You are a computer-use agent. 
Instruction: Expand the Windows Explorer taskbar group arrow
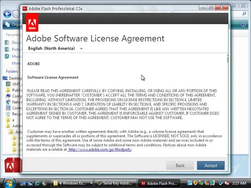pos(91,183)
